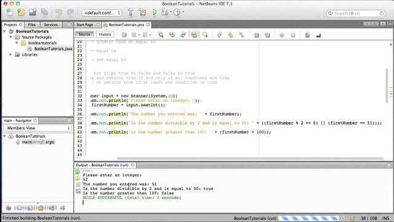Click the Shift Line Left icon
Viewport: 394px width, 222px height.
[256, 35]
